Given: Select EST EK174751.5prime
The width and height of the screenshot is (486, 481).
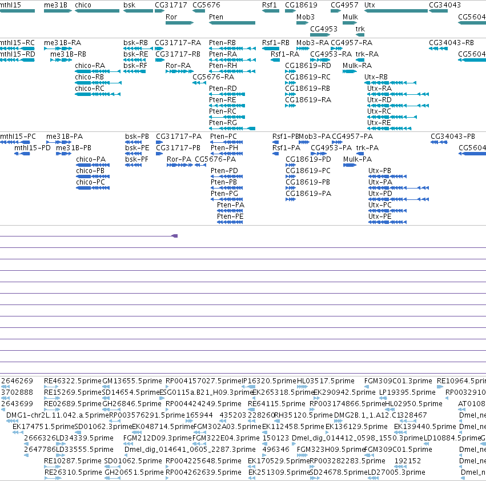Looking at the screenshot, I should (44, 426).
